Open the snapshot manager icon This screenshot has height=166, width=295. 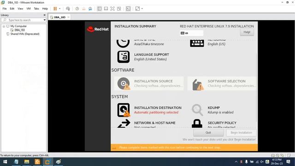coord(90,9)
